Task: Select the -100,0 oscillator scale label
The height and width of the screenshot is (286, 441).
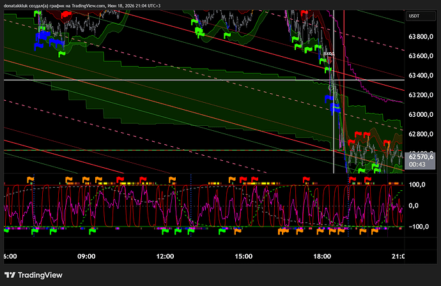Action: click(x=418, y=227)
